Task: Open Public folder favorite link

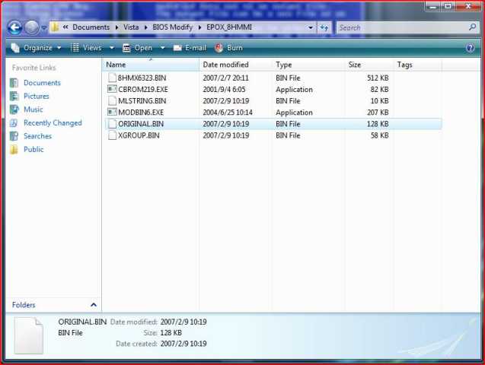Action: [34, 149]
